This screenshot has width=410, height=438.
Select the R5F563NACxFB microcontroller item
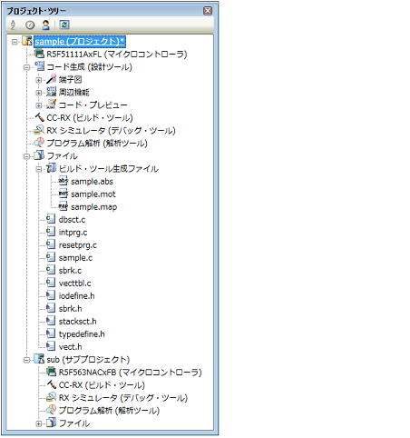pyautogui.click(x=131, y=373)
